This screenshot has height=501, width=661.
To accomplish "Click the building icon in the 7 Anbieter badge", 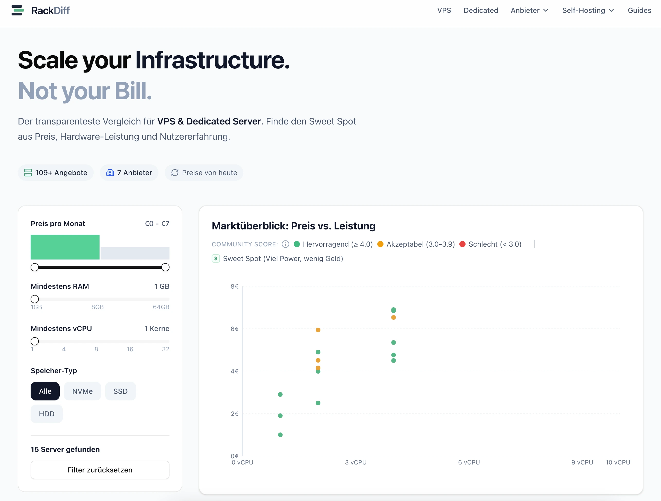I will [110, 172].
